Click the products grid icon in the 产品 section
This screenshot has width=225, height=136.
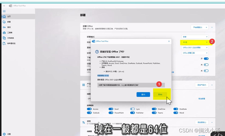click(83, 85)
